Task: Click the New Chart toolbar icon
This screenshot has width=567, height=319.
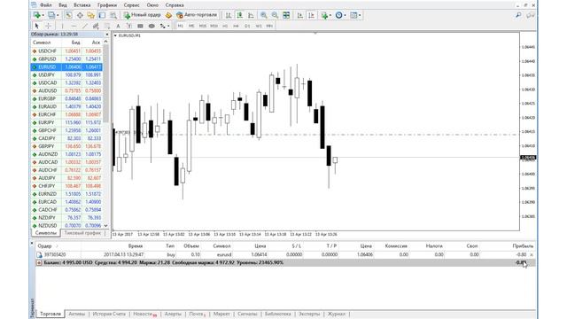Action: (x=36, y=15)
